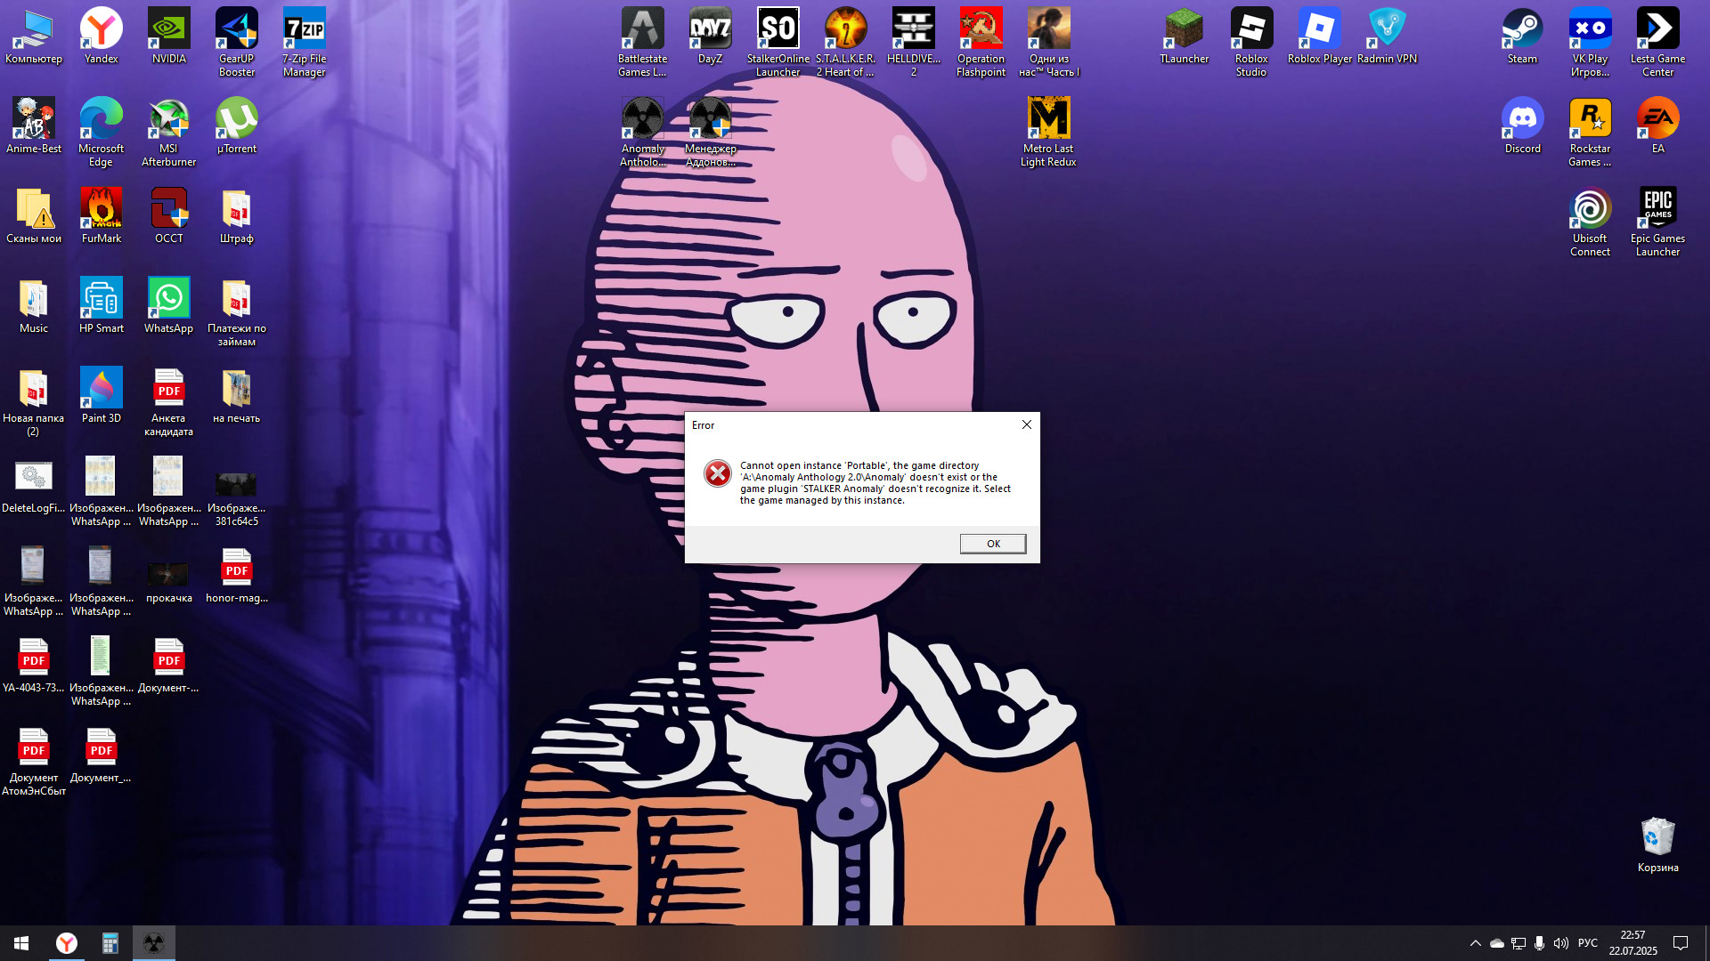Launch Roblox Studio shortcut
The image size is (1710, 961).
click(x=1251, y=42)
